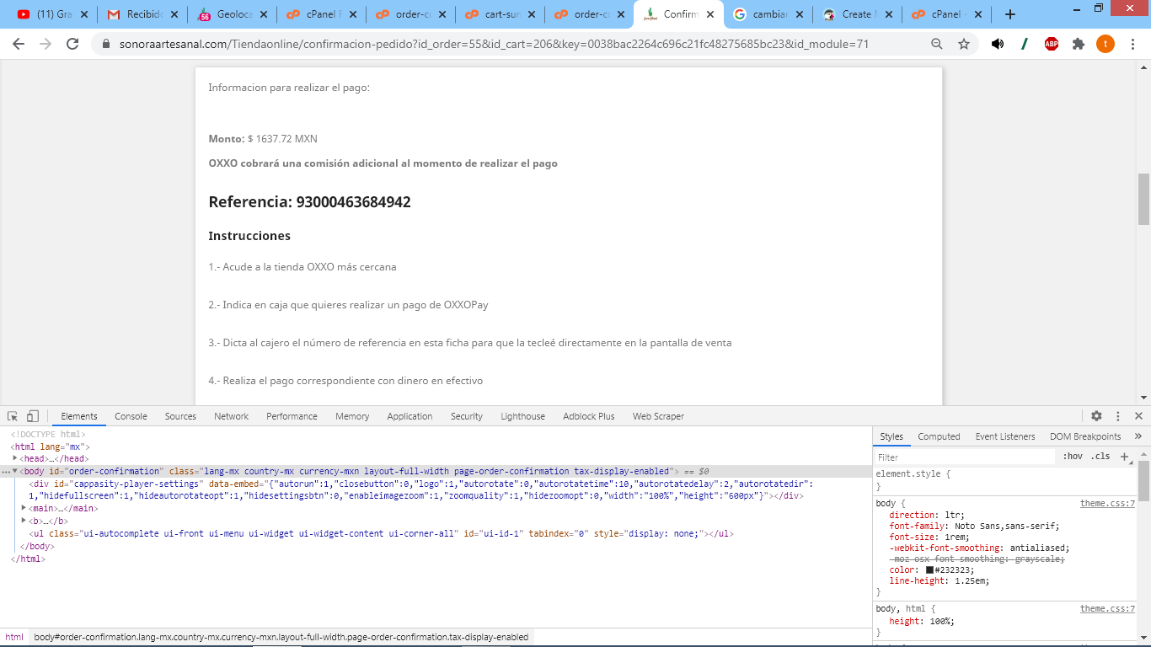
Task: Open theme.css:7 link for body rule
Action: pos(1107,504)
